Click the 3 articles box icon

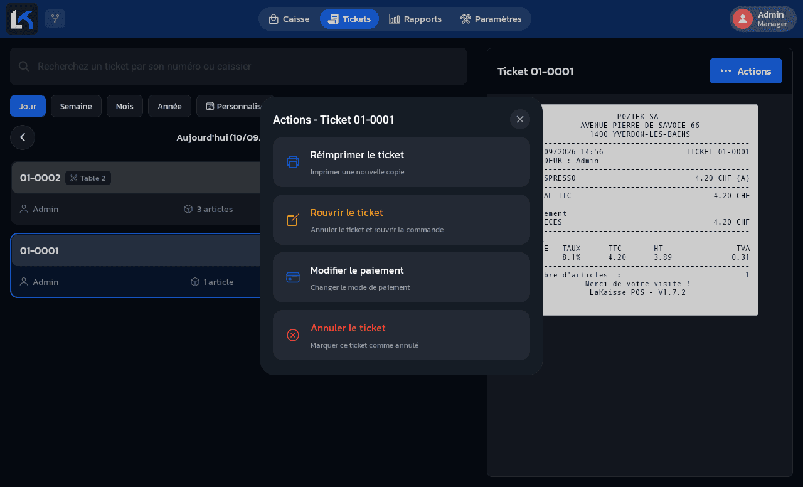[188, 209]
